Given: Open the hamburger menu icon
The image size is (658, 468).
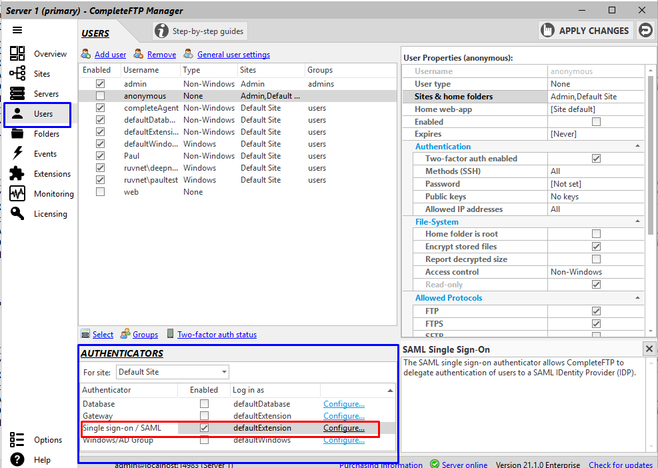Looking at the screenshot, I should coord(17,30).
